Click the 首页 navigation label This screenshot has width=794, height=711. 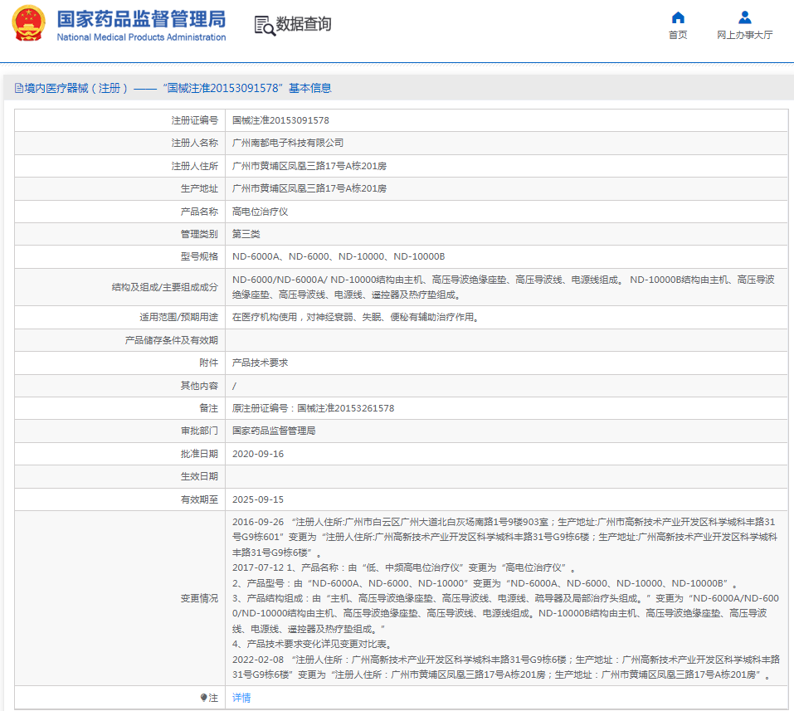tap(678, 35)
